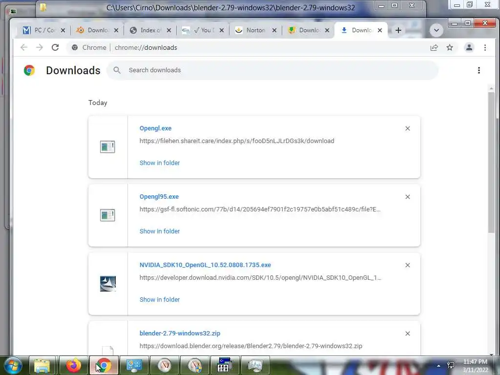Open the Control Panel taskbar icon

point(134,365)
